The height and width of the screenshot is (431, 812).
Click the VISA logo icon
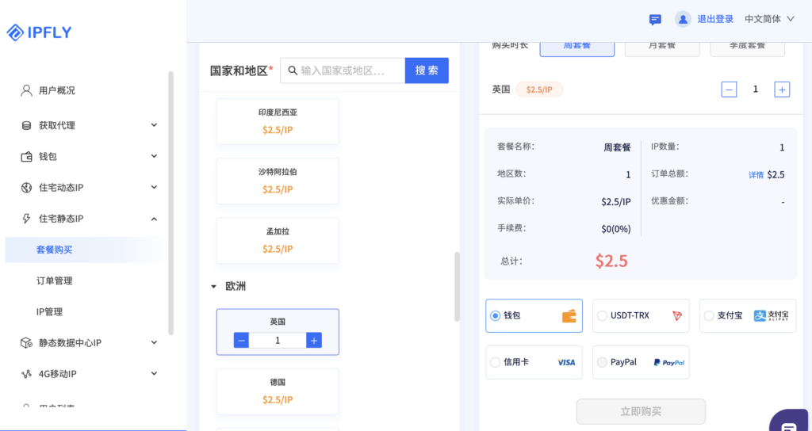tap(566, 363)
